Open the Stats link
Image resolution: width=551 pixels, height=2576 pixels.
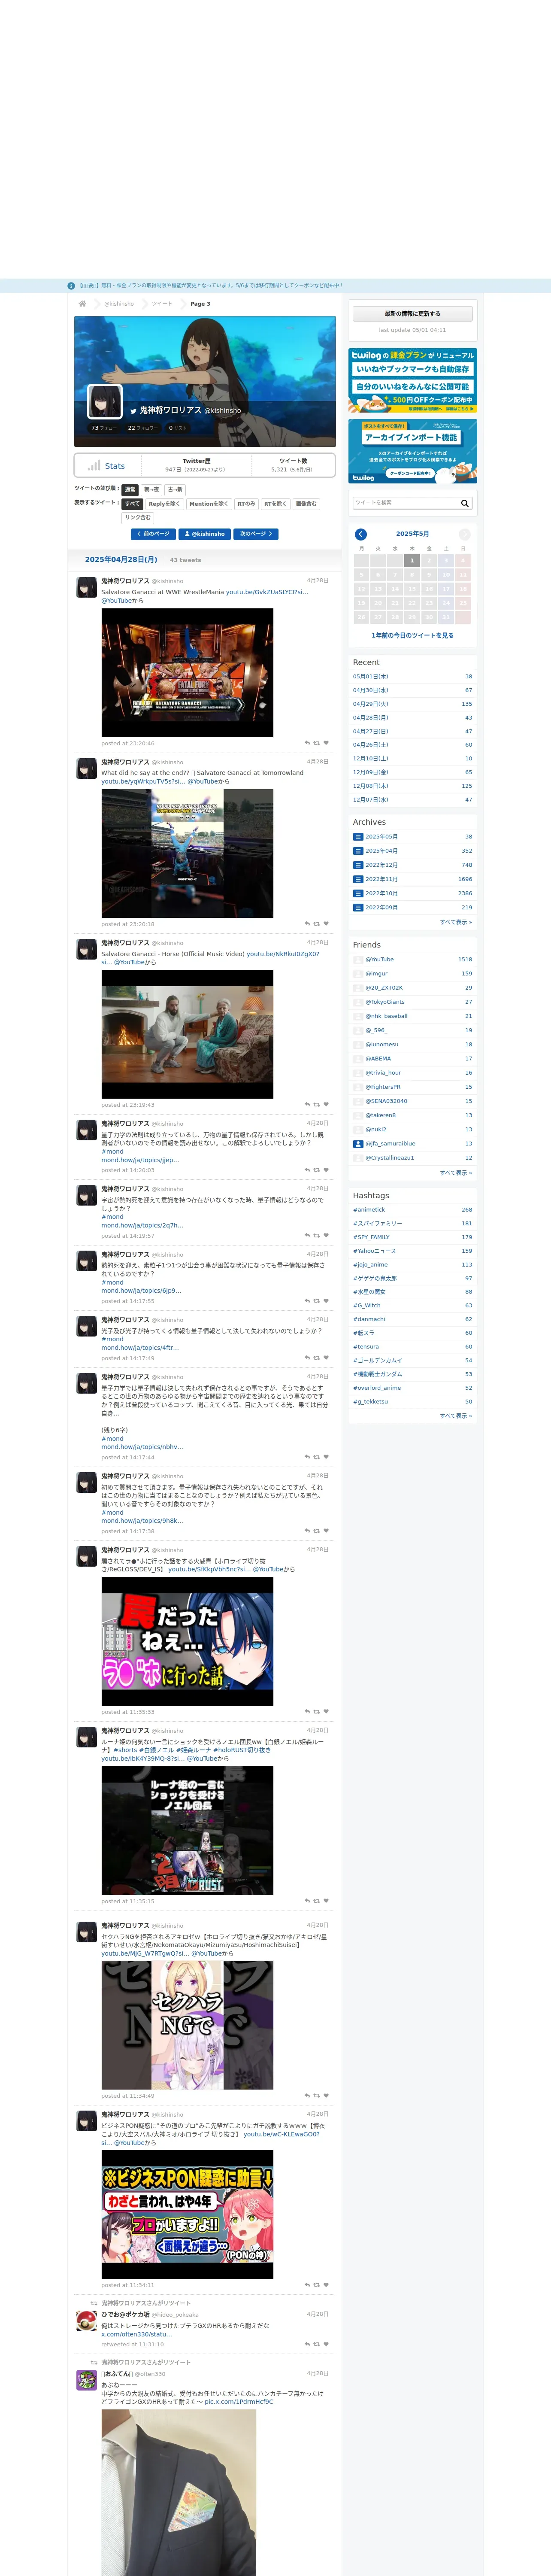[115, 466]
